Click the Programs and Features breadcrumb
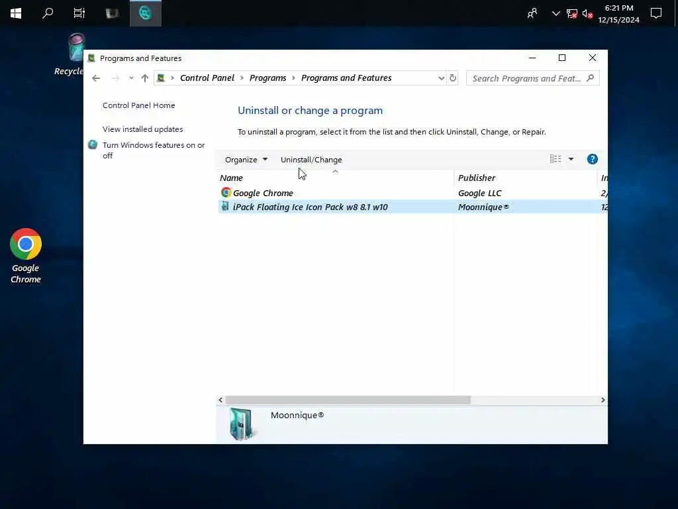This screenshot has width=678, height=509. pyautogui.click(x=346, y=78)
